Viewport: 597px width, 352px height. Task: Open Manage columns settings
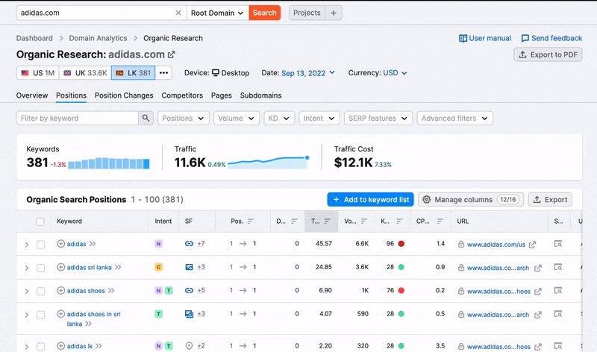471,200
